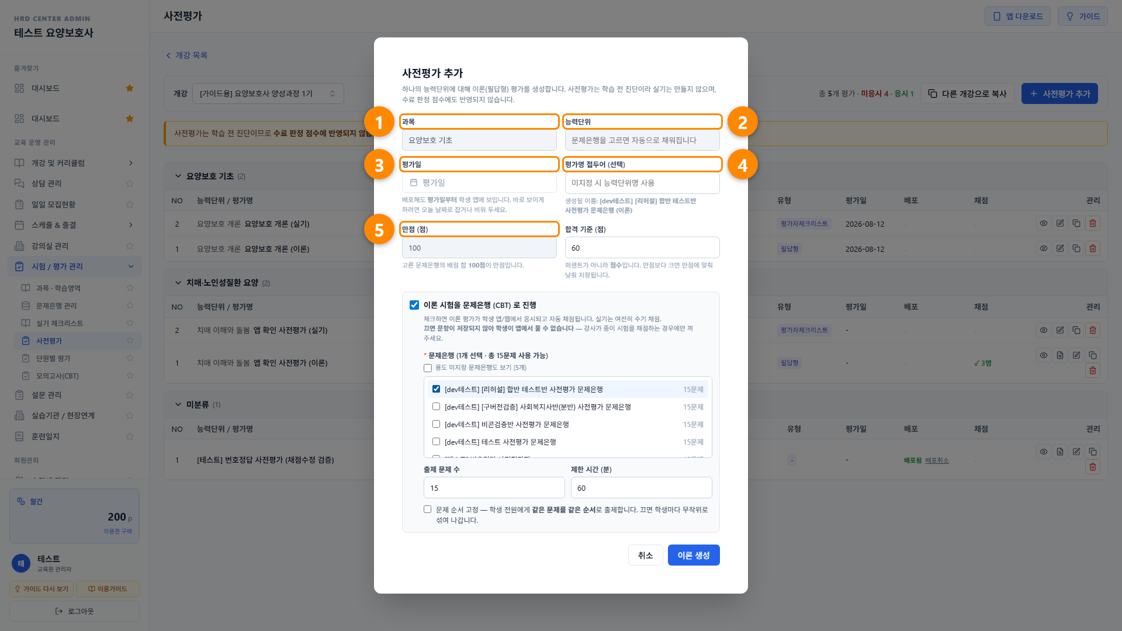Open 개강 selector [가이드용] 요양보호사 양성과정 1기
Viewport: 1122px width, 631px height.
click(x=268, y=93)
